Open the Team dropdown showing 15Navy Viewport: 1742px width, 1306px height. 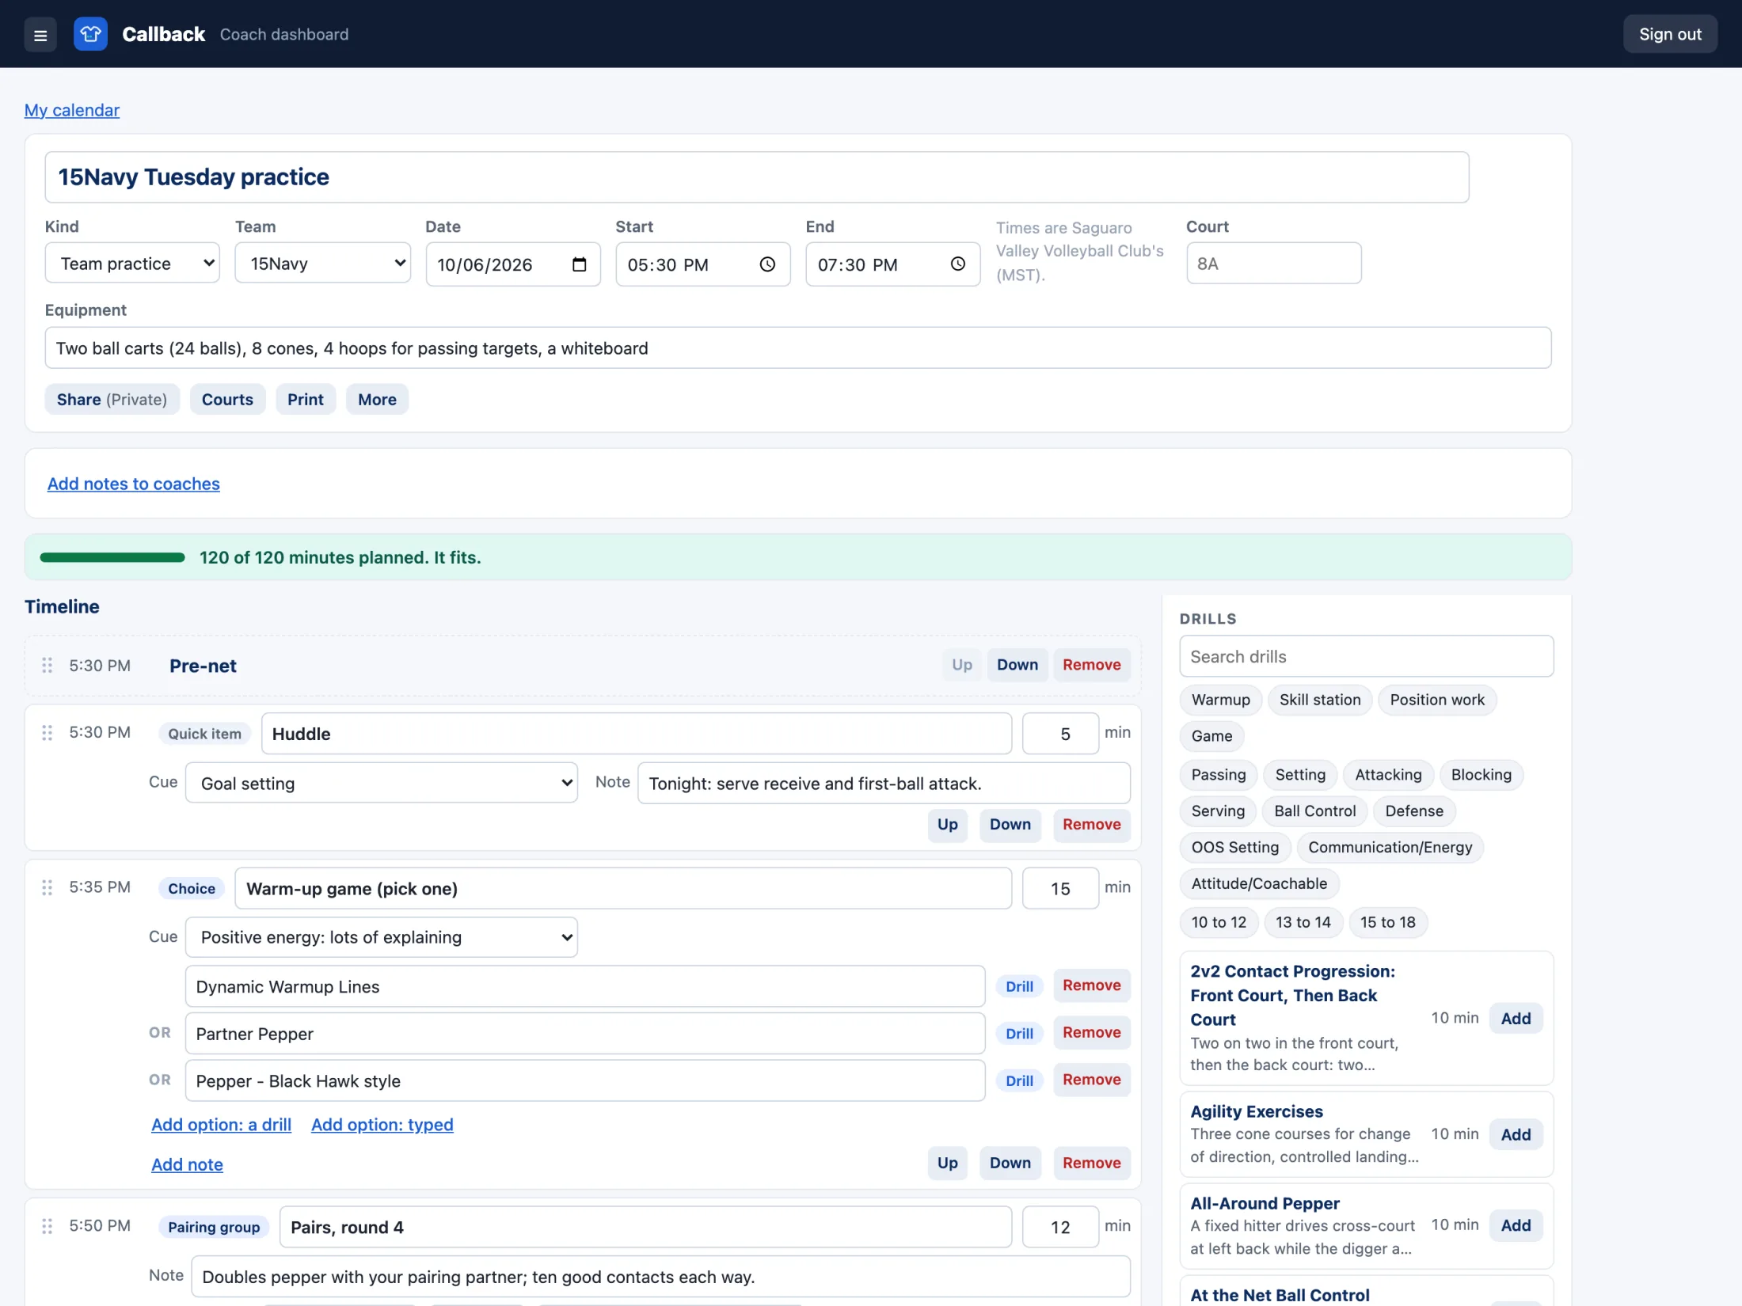pos(322,264)
